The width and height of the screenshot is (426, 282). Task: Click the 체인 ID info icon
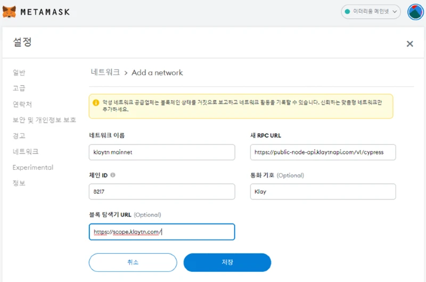tap(113, 175)
